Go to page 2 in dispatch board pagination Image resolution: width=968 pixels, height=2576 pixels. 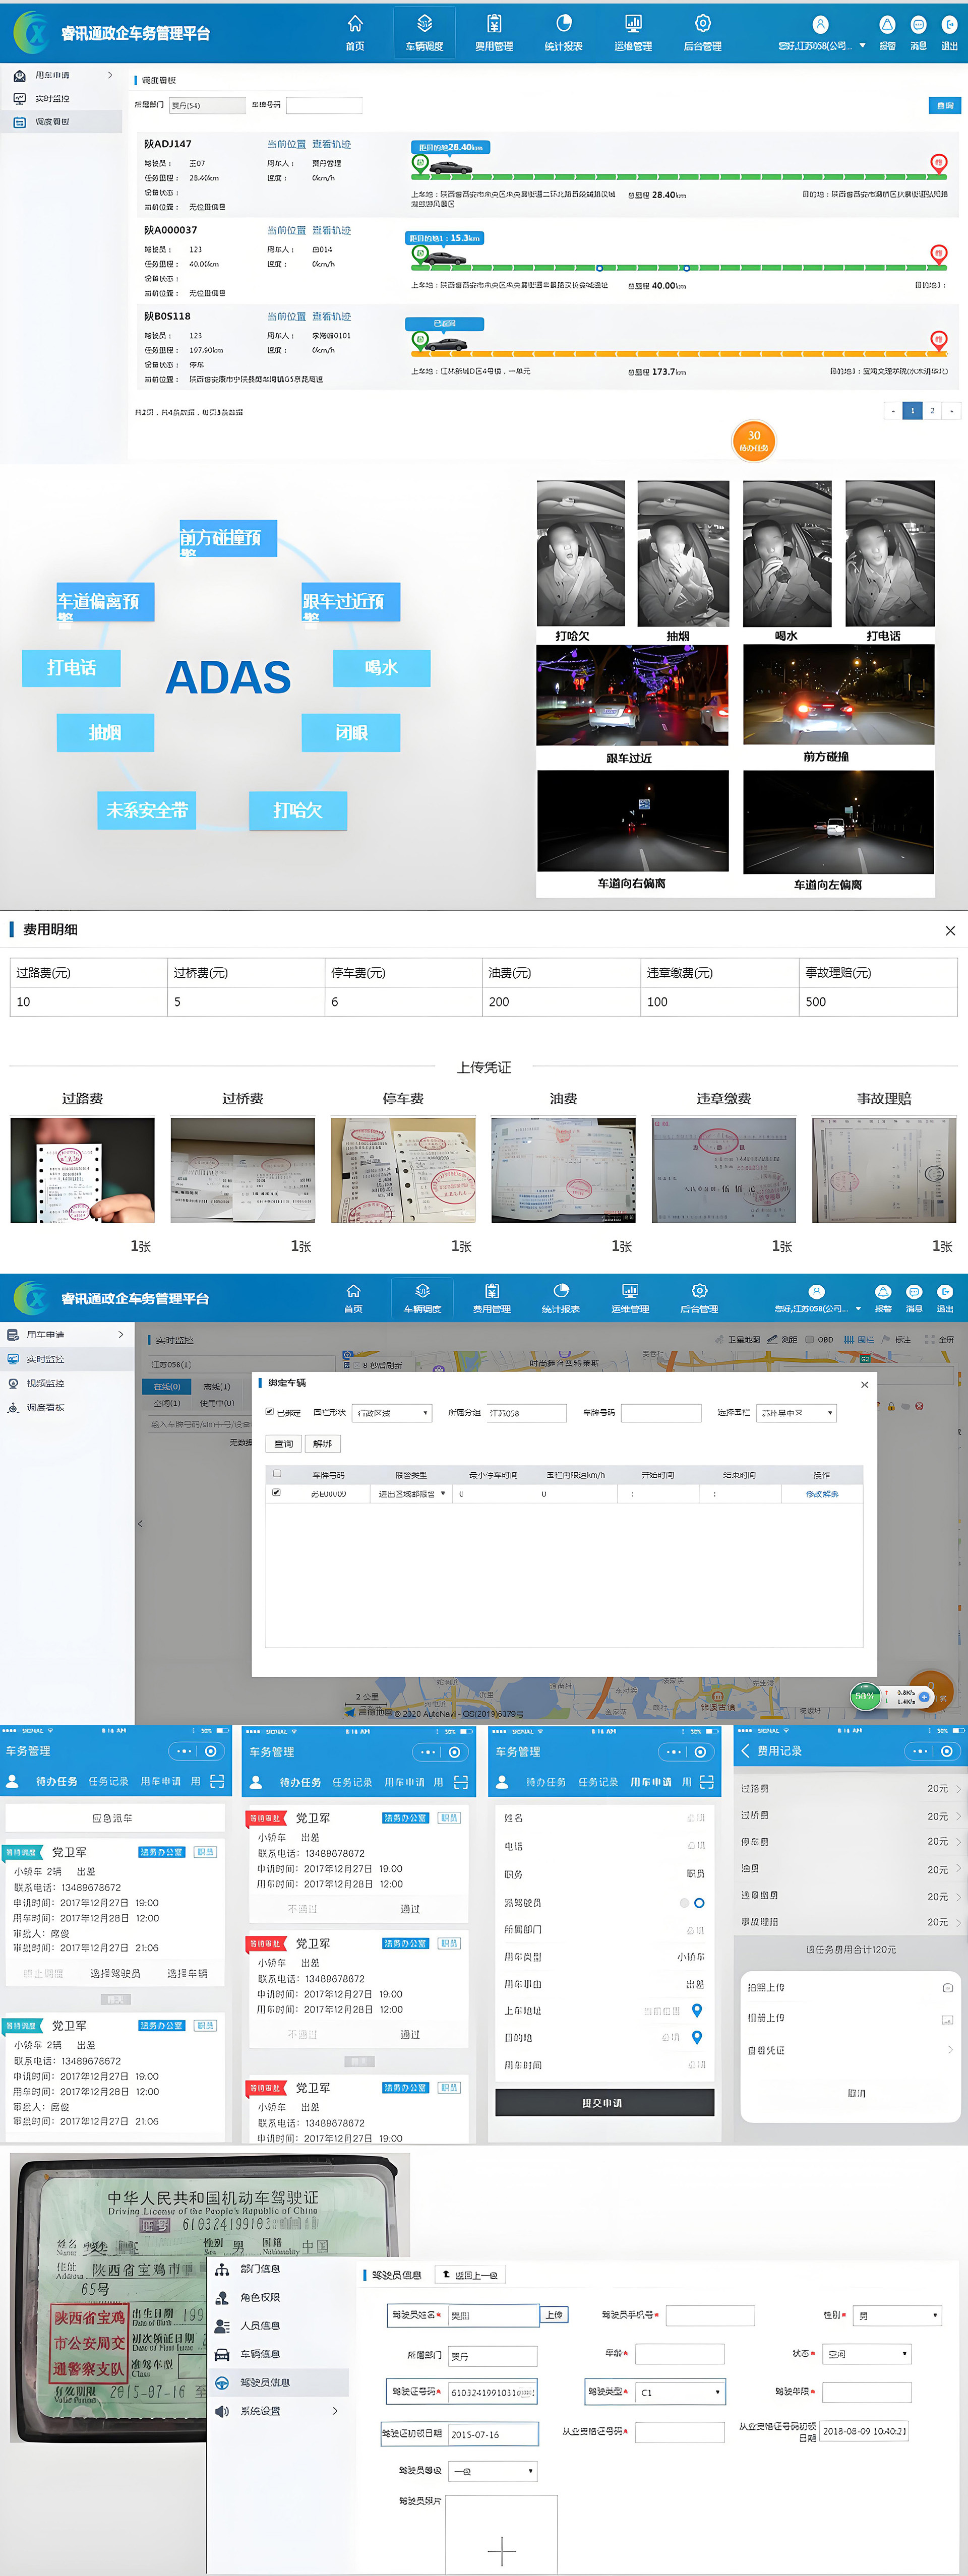pos(932,411)
